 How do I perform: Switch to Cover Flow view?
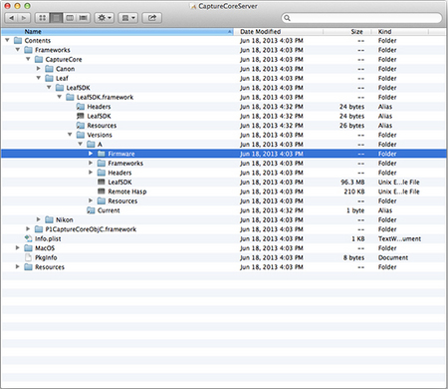coord(84,18)
